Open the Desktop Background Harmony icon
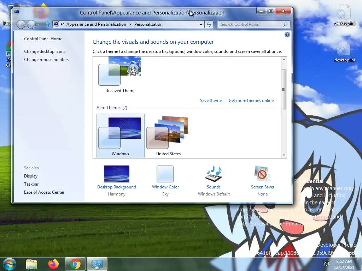The width and height of the screenshot is (362, 271). pos(117,174)
